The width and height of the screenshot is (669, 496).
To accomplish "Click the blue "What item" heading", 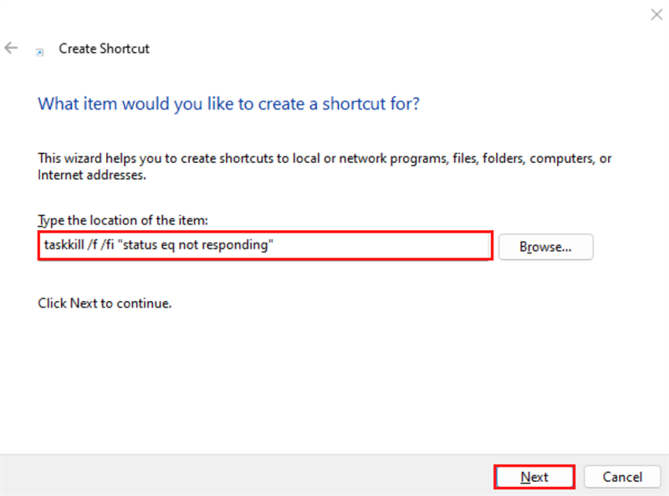I will pos(228,105).
